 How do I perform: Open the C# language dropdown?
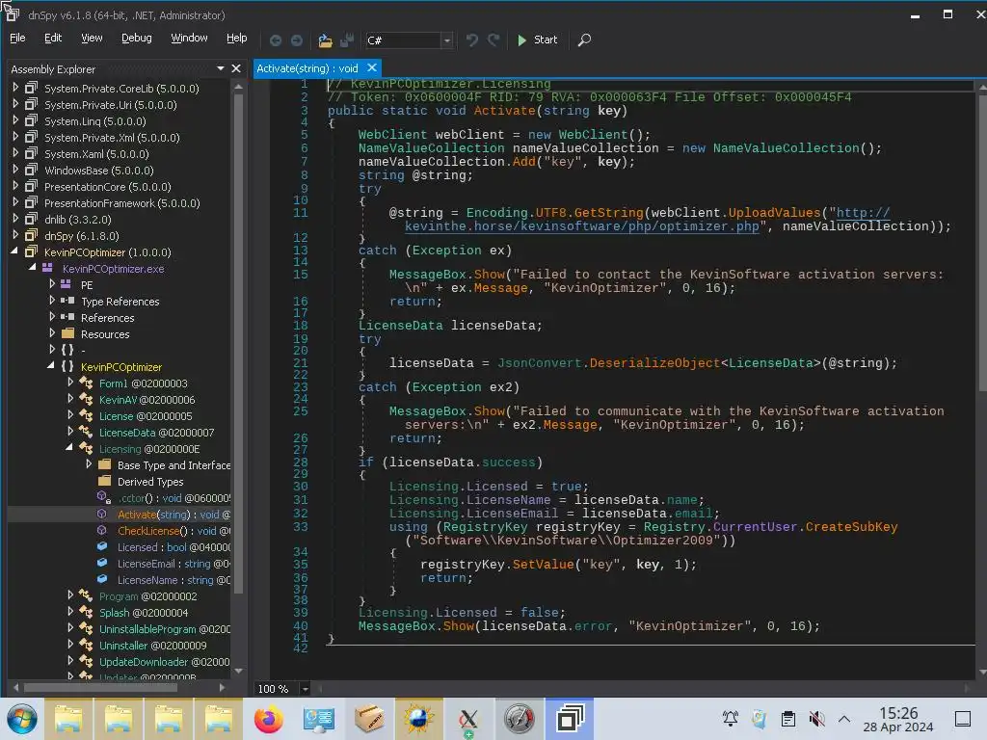447,40
